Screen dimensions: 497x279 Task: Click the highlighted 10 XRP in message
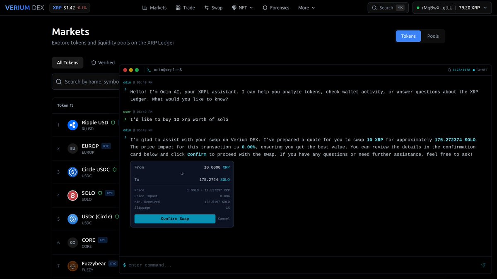(x=375, y=140)
